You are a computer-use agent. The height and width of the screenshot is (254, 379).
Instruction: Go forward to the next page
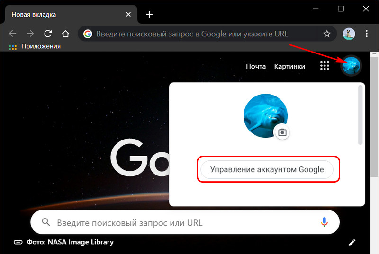click(30, 34)
